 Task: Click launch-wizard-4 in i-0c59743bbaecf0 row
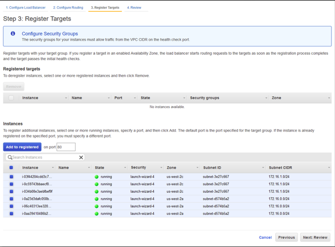(x=142, y=184)
